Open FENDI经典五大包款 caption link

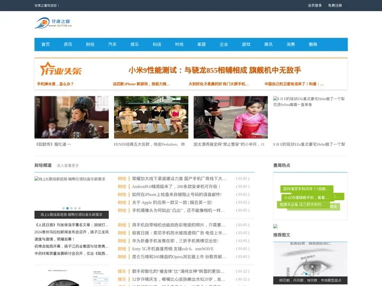point(149,144)
